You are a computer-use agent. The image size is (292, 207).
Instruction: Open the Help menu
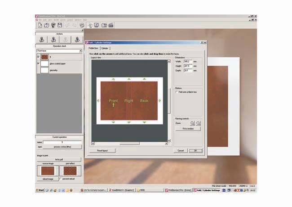pos(85,20)
